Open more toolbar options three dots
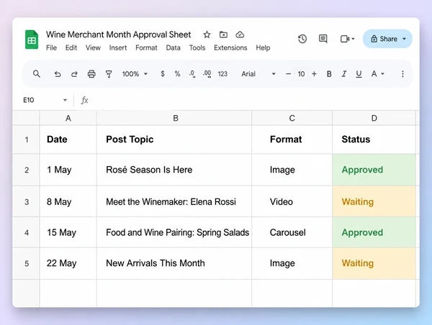This screenshot has width=432, height=325. point(402,74)
